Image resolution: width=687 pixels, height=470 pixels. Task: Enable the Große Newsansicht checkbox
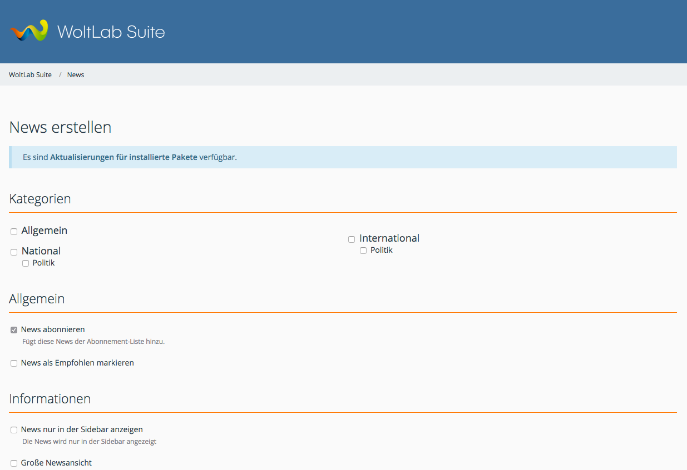tap(14, 463)
